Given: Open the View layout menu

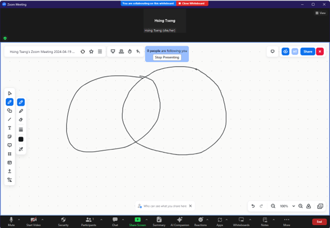Looking at the screenshot, I should pos(320,13).
